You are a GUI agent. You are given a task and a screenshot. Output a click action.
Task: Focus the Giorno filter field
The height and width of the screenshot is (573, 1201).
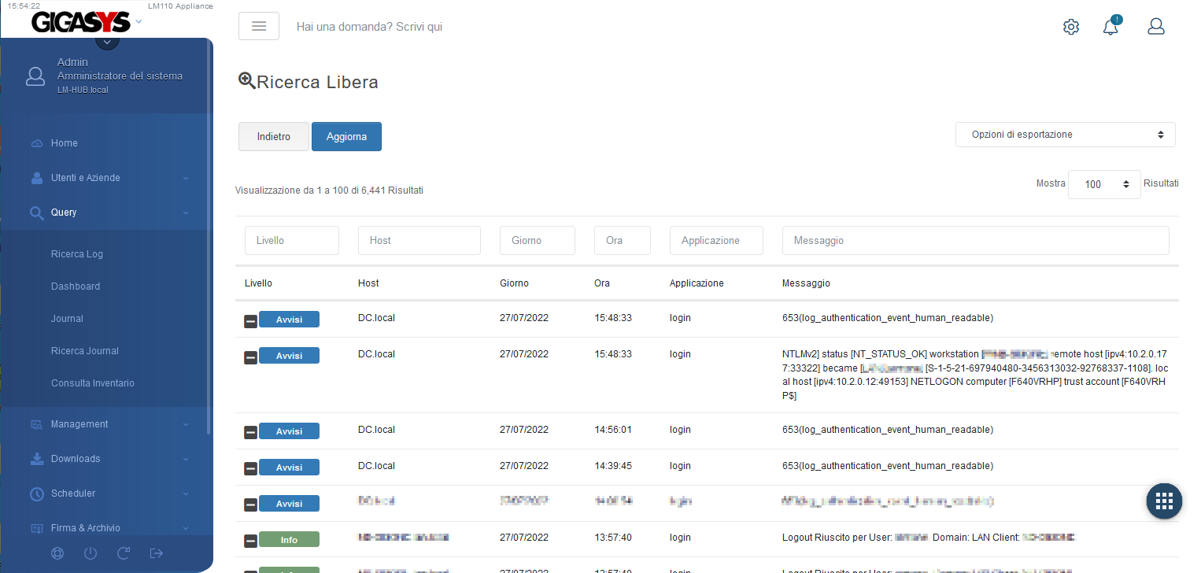click(538, 241)
